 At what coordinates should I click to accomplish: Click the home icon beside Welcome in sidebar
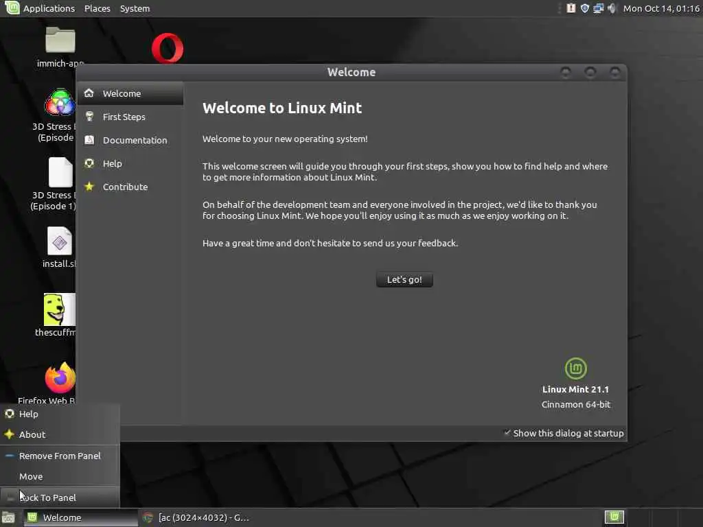(89, 93)
